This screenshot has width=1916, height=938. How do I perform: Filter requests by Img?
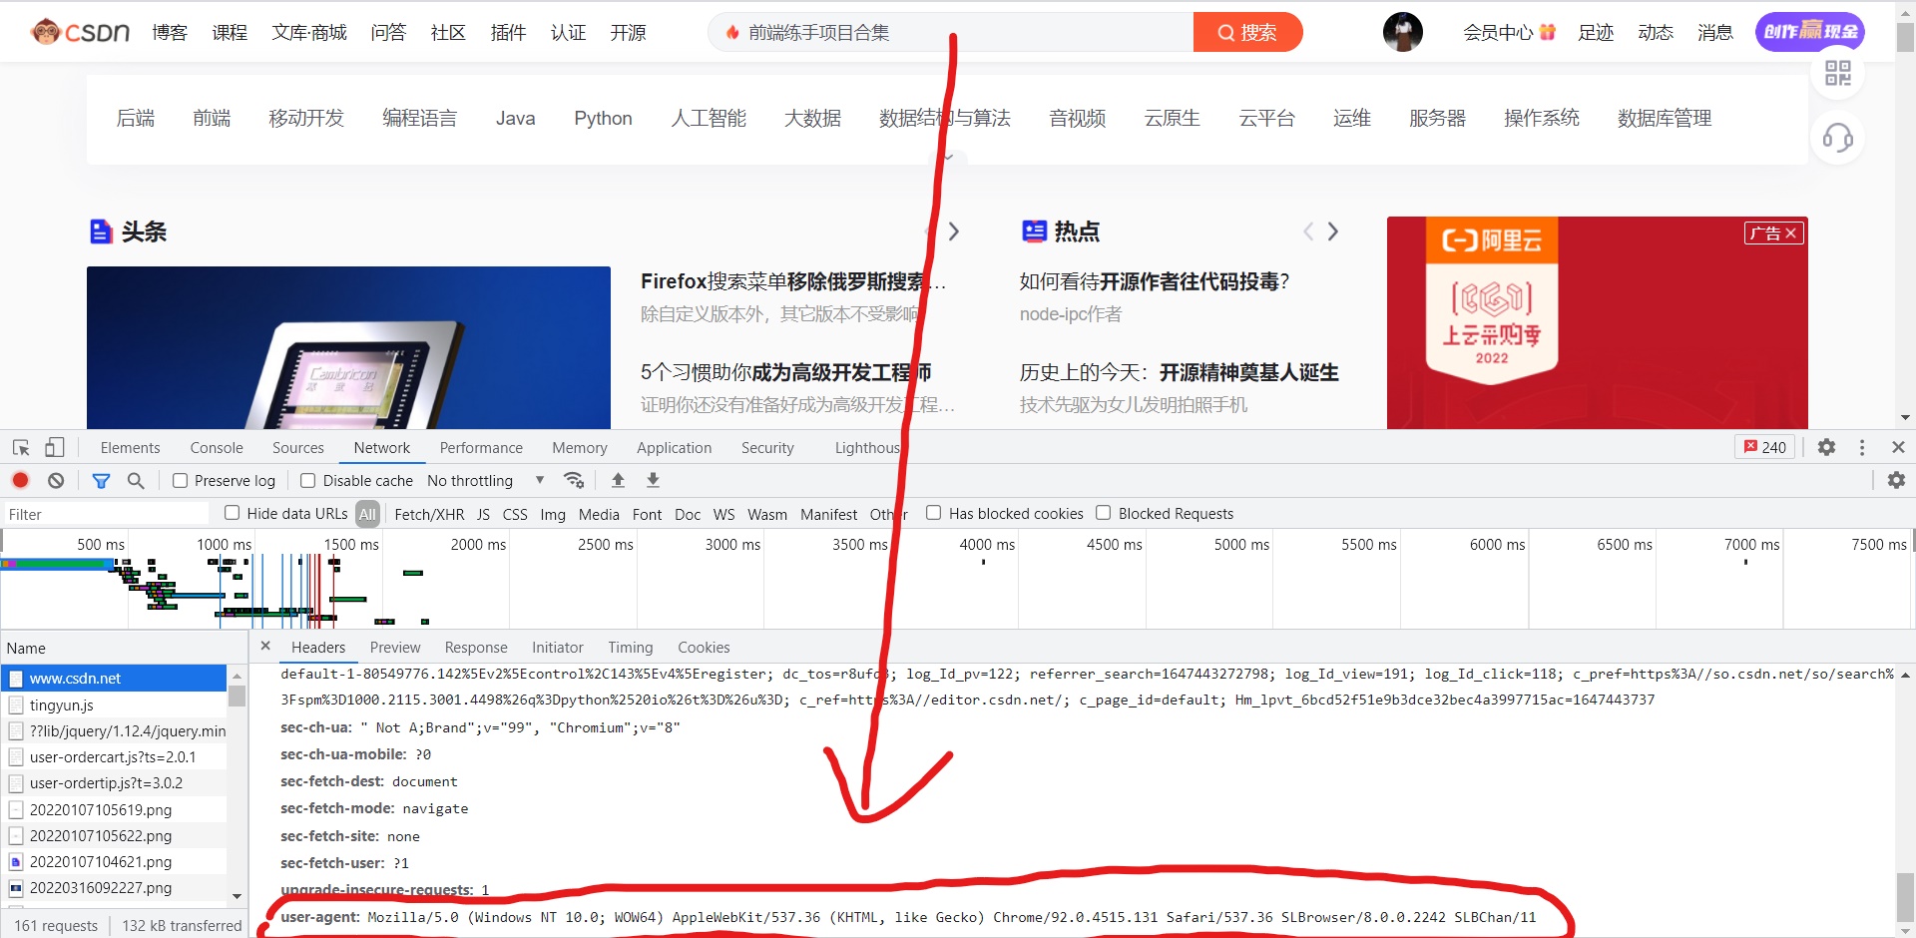click(553, 514)
